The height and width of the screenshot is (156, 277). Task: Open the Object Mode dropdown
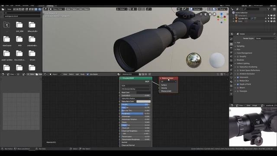[x=57, y=9]
